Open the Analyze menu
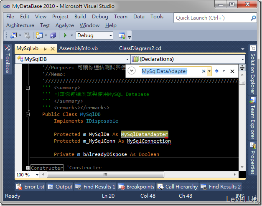This screenshot has height=206, width=262. pos(65,25)
